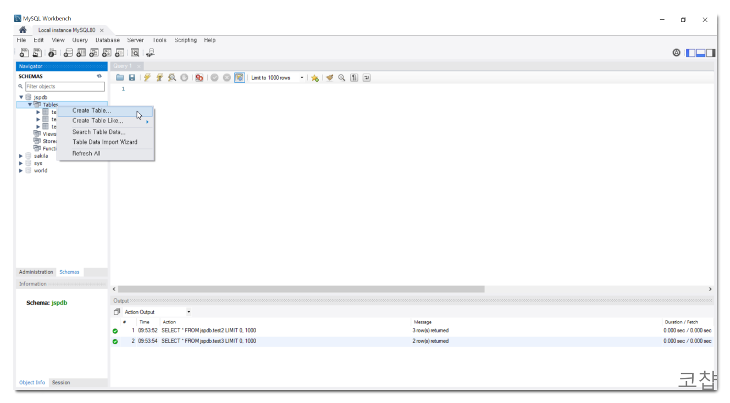Open a new SQL tab for queries
This screenshot has height=403, width=730.
[x=24, y=53]
